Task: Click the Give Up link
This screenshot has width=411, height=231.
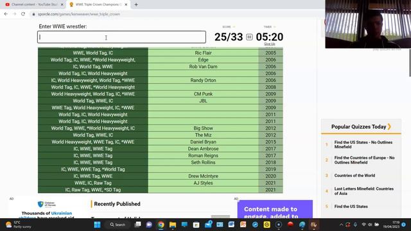Action: coord(270,44)
